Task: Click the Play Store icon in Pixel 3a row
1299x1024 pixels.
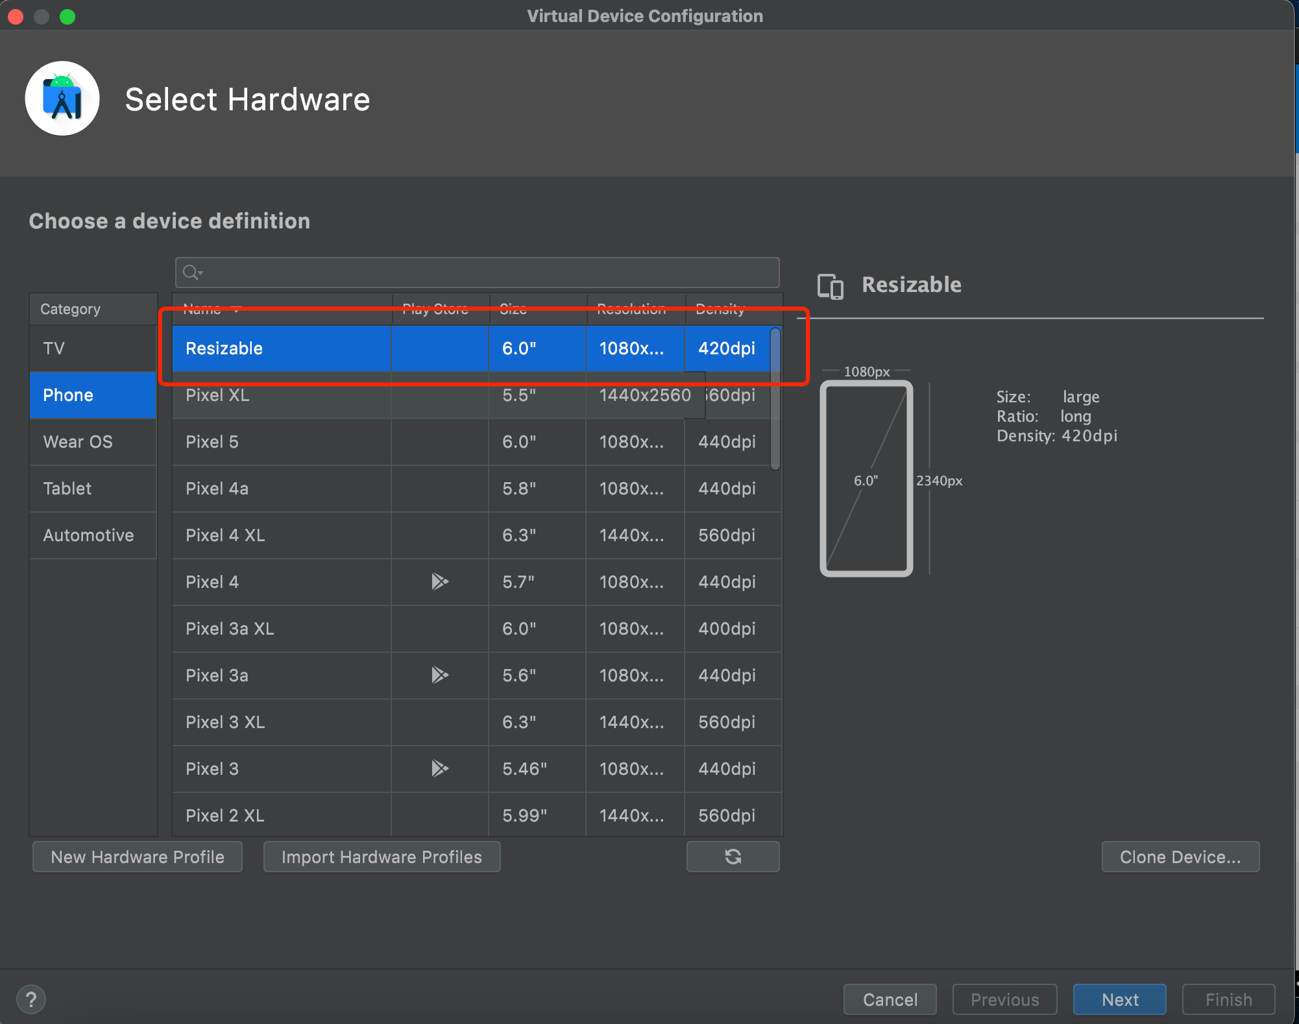Action: point(440,675)
